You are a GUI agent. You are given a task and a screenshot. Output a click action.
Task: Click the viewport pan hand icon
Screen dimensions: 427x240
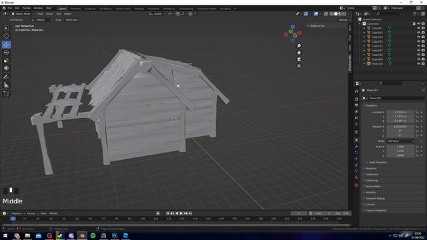coord(299,52)
